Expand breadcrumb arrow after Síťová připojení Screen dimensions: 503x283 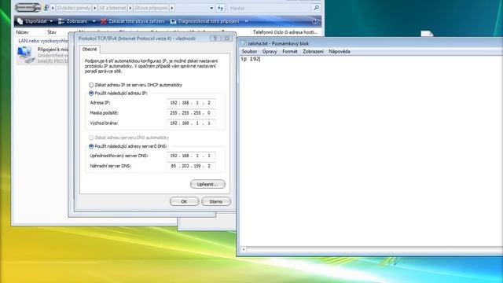tap(172, 8)
